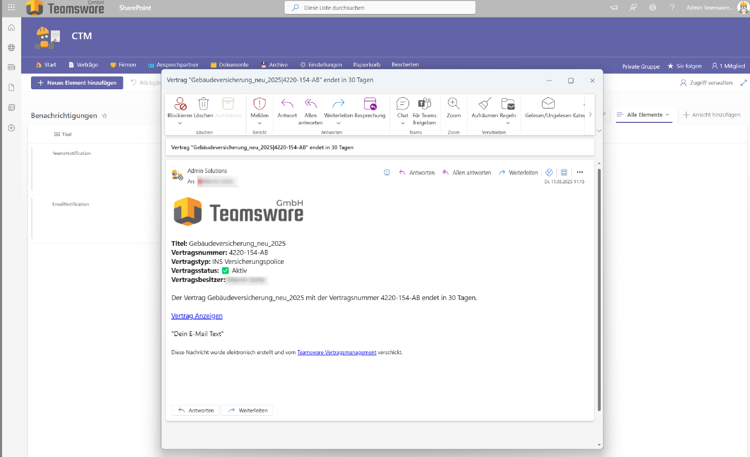Click Neues Element hinzufügen button
750x457 pixels.
pyautogui.click(x=77, y=83)
